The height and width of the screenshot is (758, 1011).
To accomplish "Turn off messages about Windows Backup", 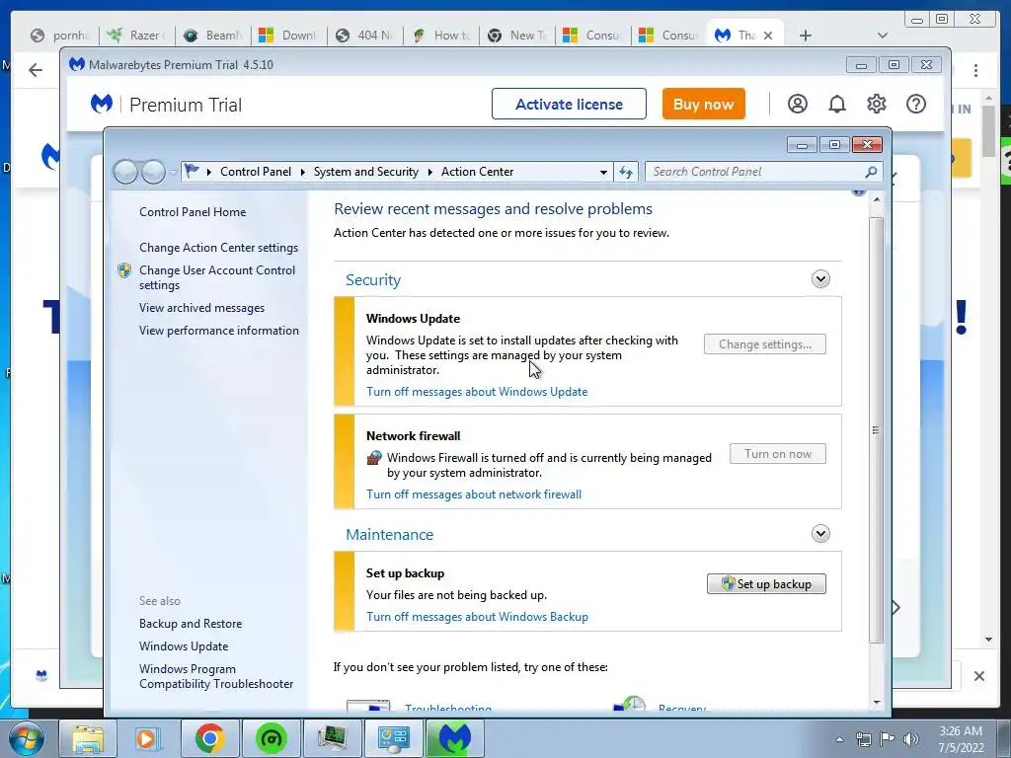I will click(477, 617).
